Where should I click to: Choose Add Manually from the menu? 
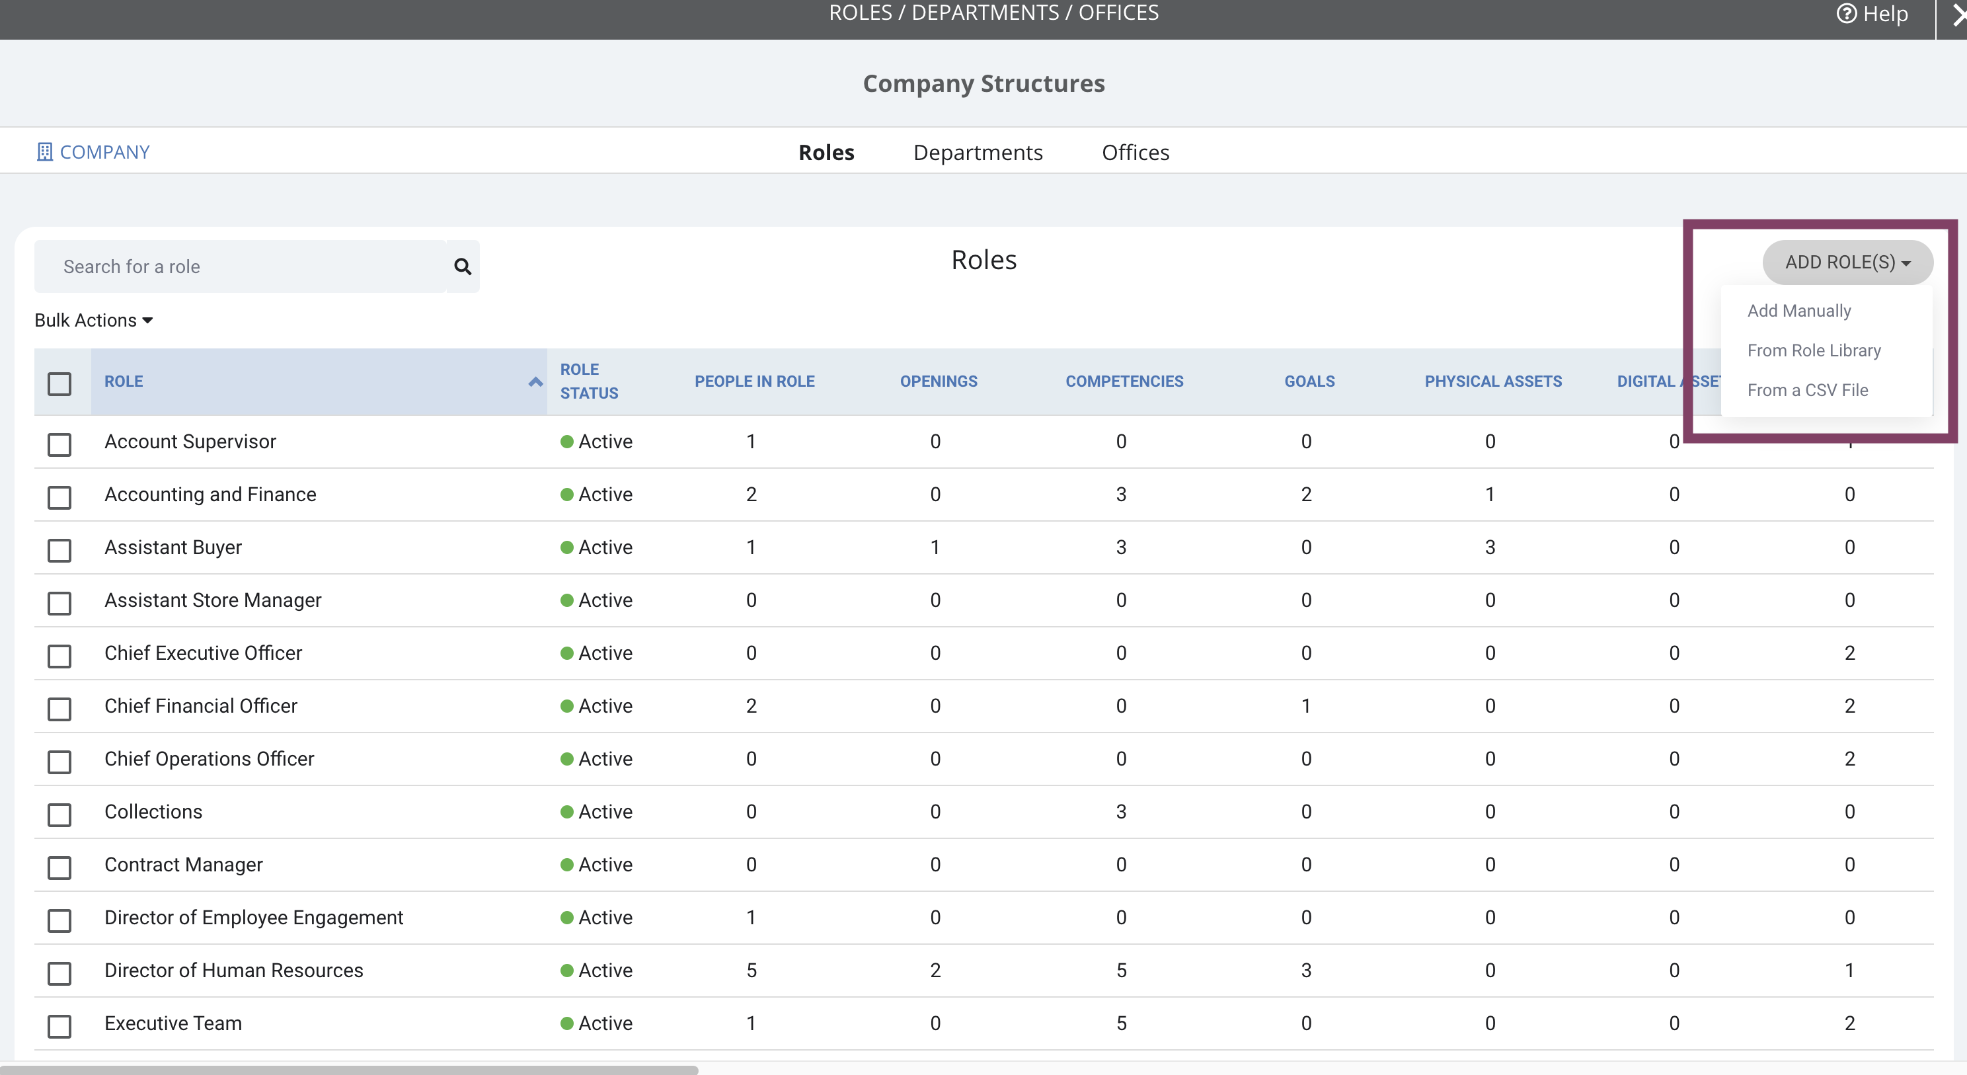(x=1799, y=310)
